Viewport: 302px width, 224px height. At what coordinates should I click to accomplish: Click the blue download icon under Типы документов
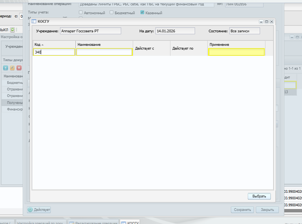tap(6, 68)
